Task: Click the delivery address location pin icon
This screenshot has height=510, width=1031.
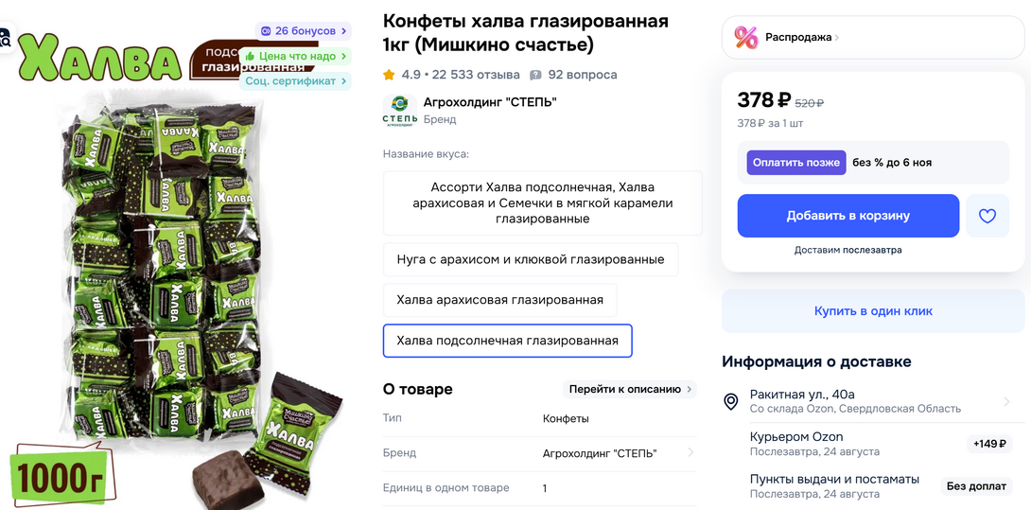Action: pos(731,402)
